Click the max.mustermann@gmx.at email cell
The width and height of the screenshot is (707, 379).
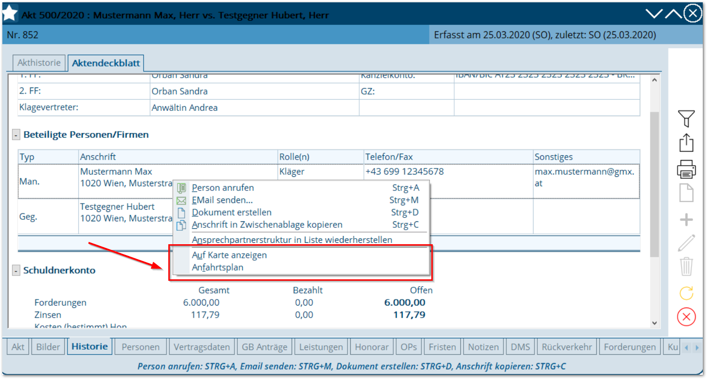pos(587,181)
